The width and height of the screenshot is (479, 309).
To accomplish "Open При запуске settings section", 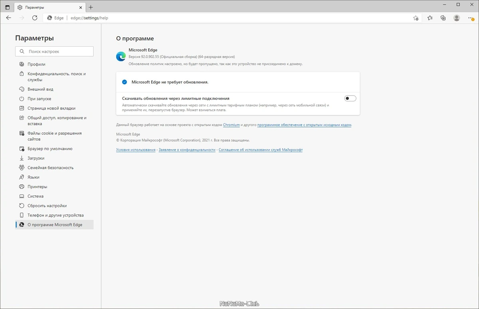I will pyautogui.click(x=54, y=99).
